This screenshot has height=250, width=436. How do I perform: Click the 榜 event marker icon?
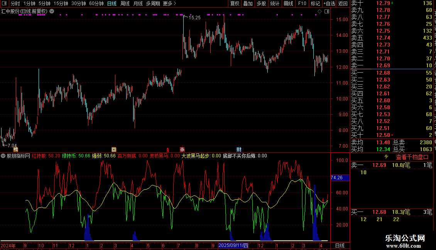click(x=15, y=149)
